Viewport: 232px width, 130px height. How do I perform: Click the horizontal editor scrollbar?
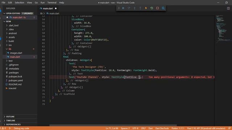(113, 125)
